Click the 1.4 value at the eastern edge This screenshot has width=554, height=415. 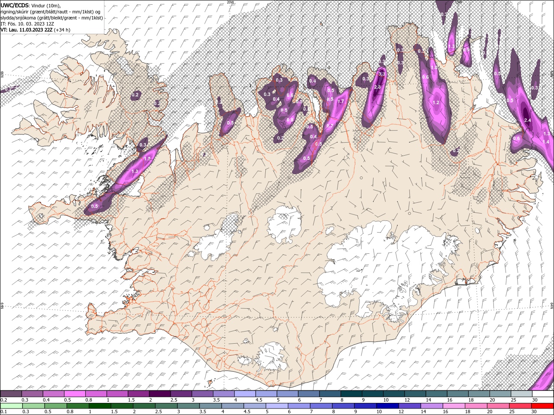coord(546,142)
